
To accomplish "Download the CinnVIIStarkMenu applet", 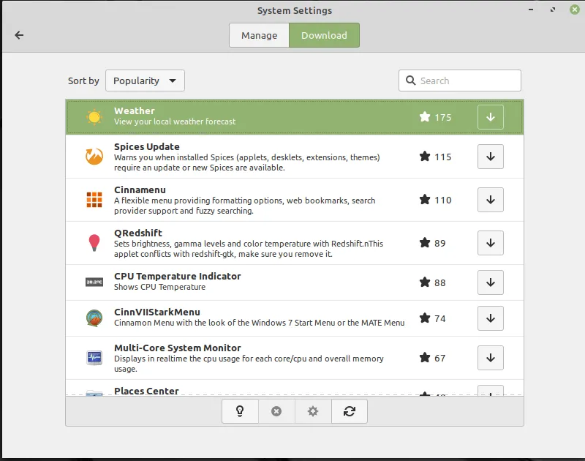I will (x=490, y=318).
